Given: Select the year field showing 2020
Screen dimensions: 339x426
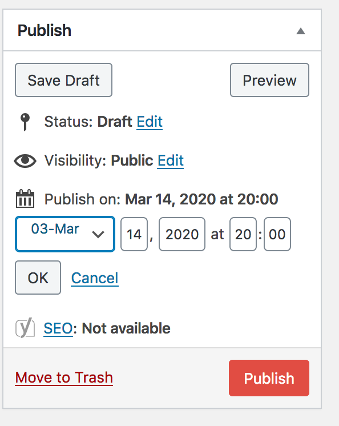Looking at the screenshot, I should [x=182, y=234].
